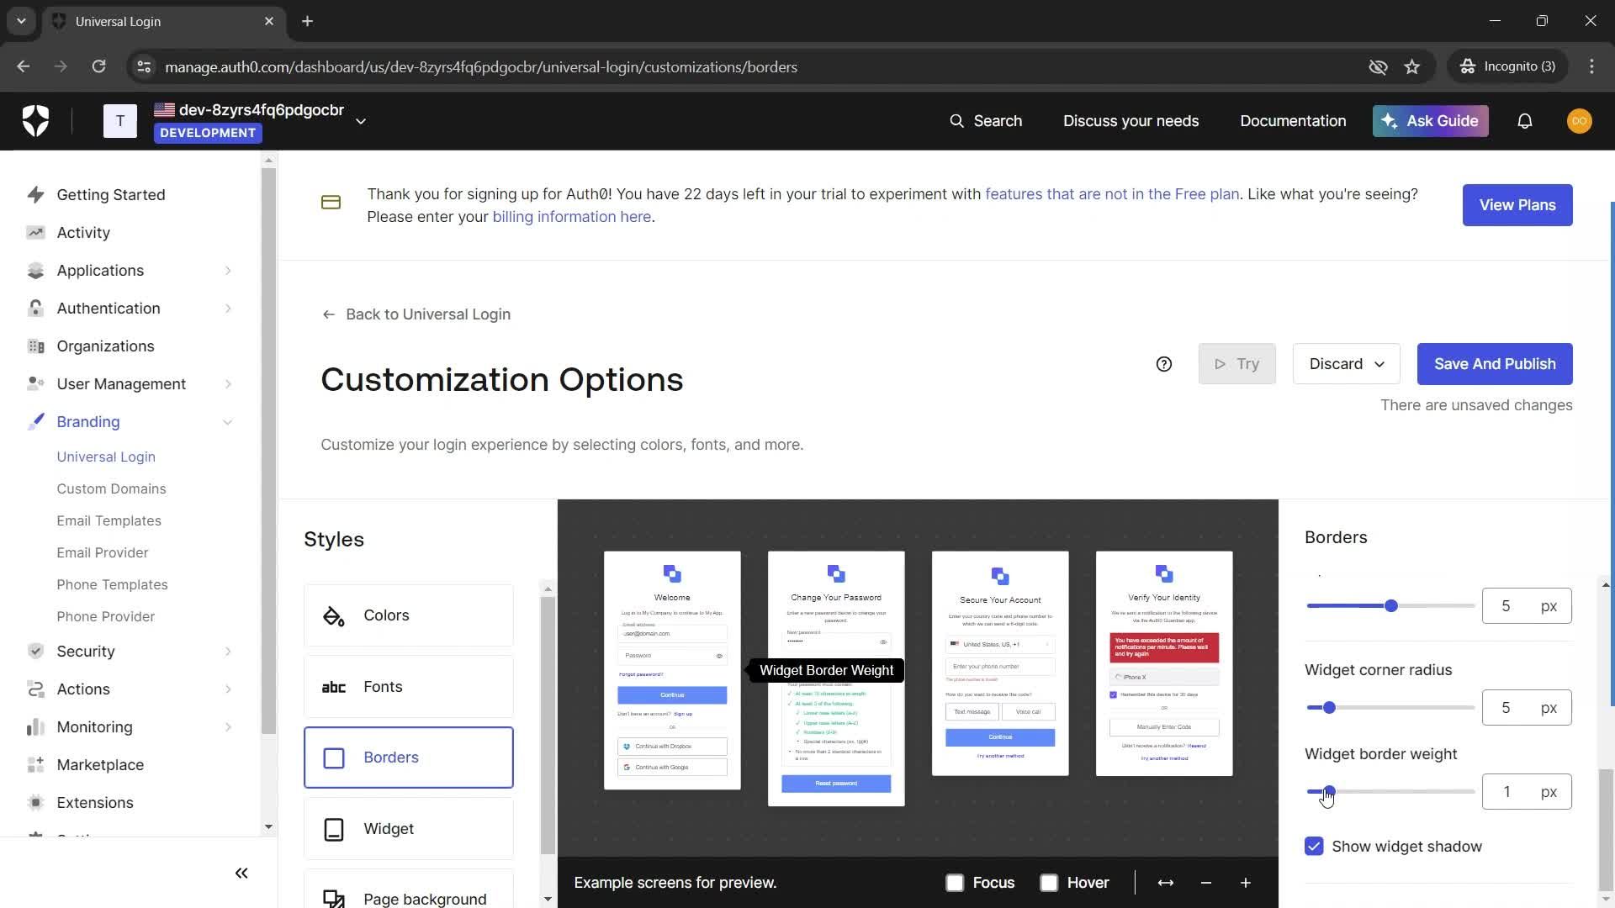Open Email Provider in sidebar

click(x=102, y=553)
